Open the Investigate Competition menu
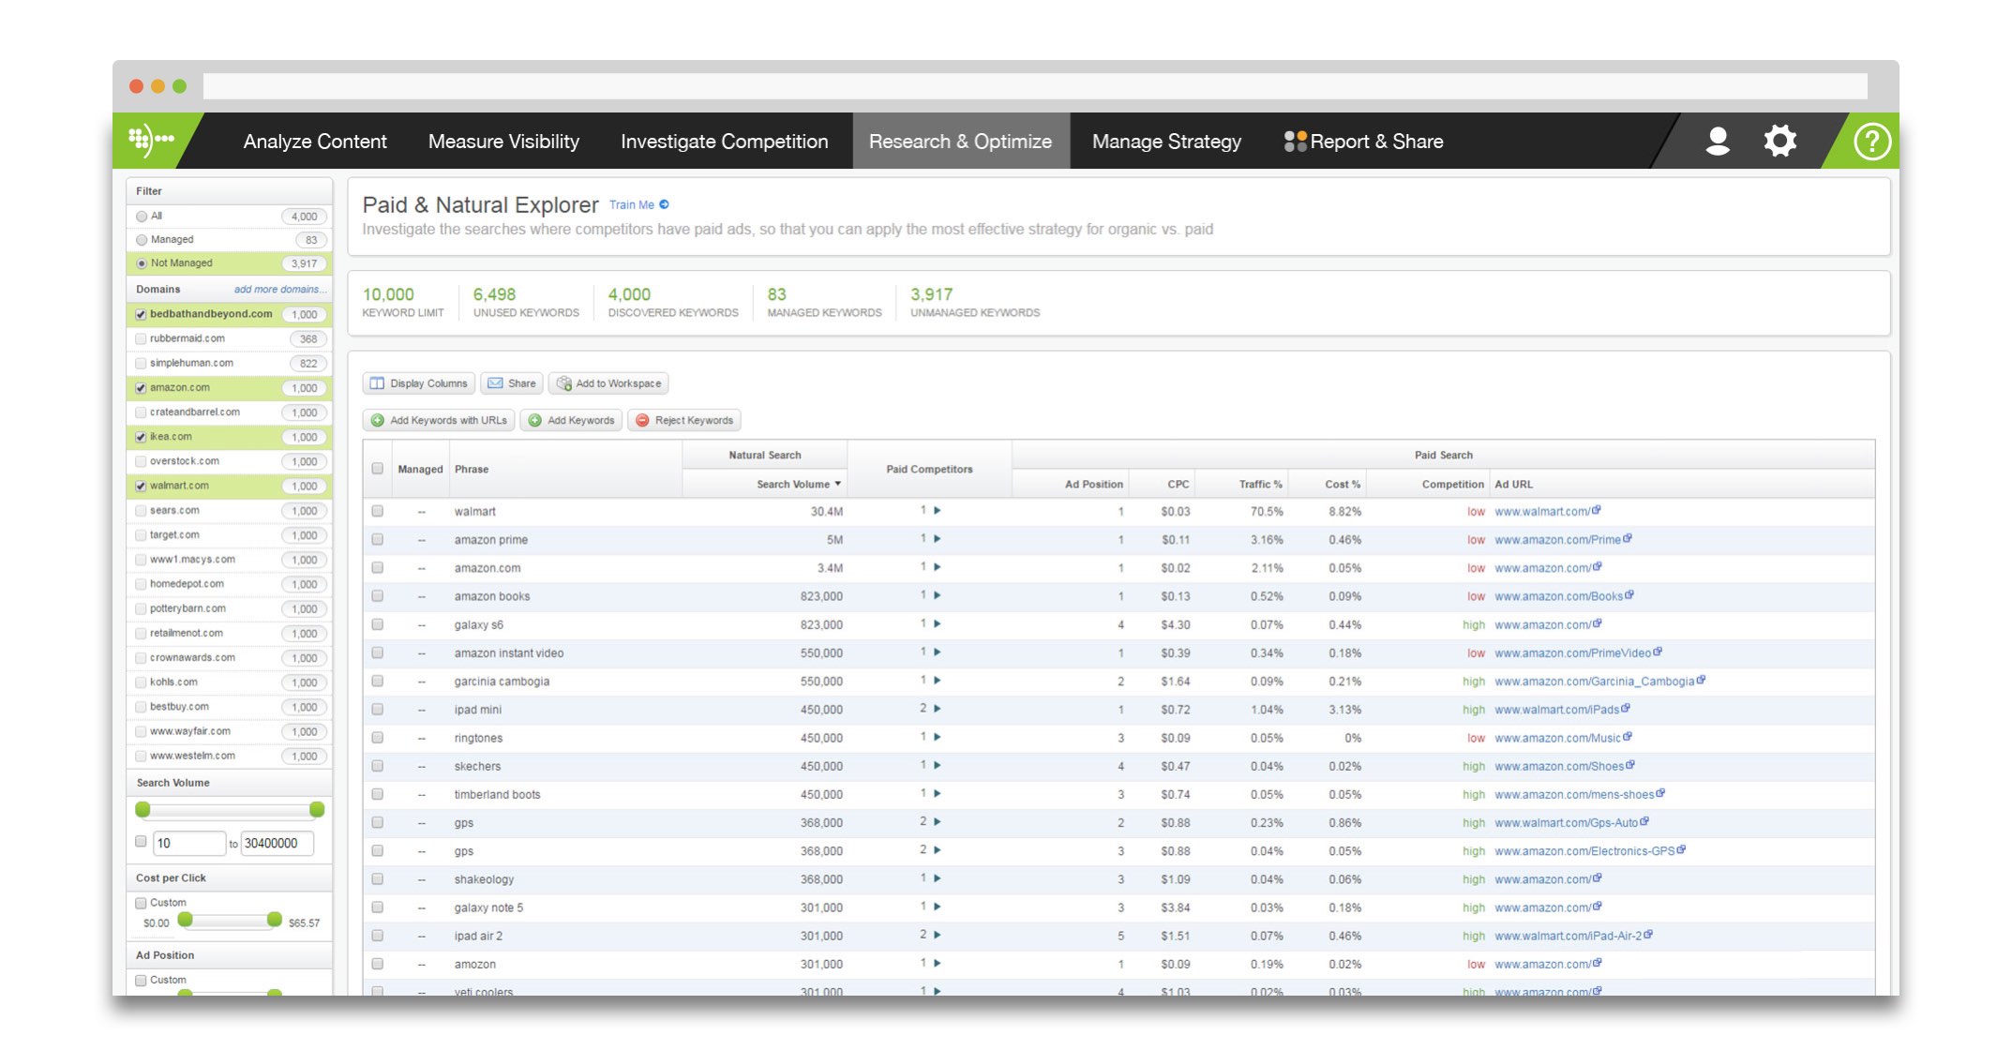2012x1050 pixels. tap(725, 142)
